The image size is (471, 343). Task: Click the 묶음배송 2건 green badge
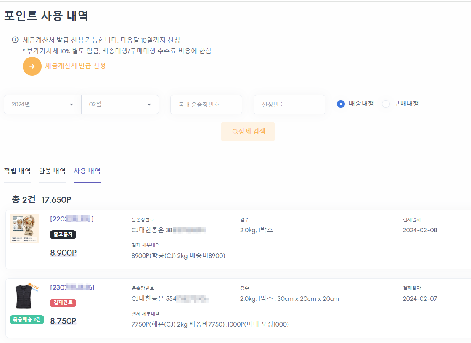tap(27, 319)
